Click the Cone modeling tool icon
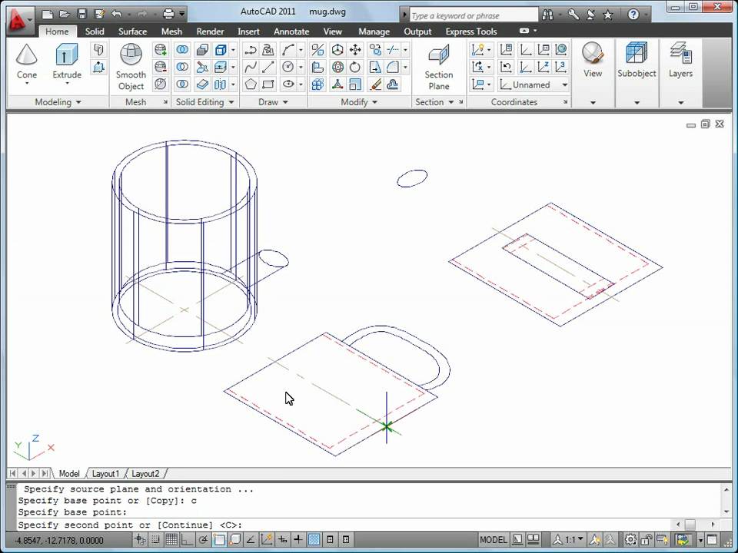Screen dimensions: 738x553 [x=26, y=55]
